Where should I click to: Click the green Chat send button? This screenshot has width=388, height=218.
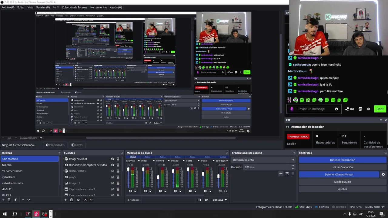(380, 109)
